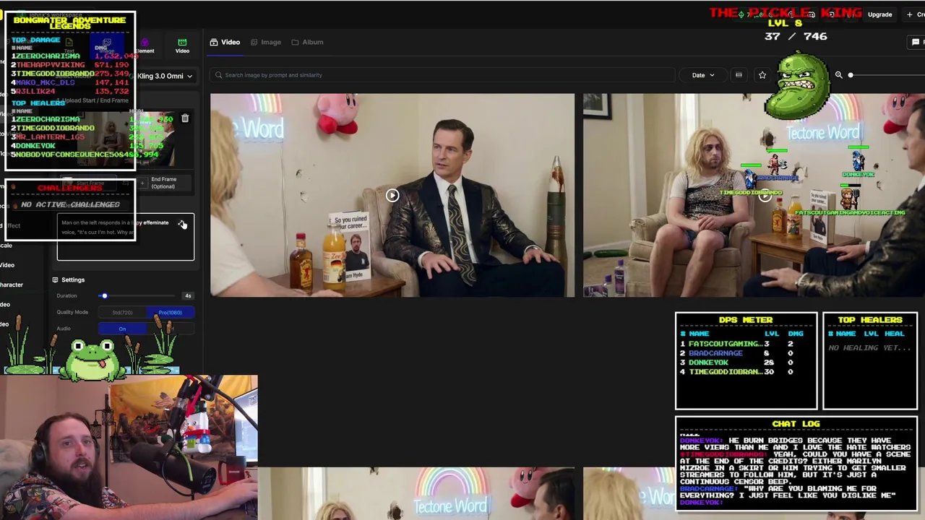925x520 pixels.
Task: Switch to the Video gallery tab
Action: pos(225,42)
